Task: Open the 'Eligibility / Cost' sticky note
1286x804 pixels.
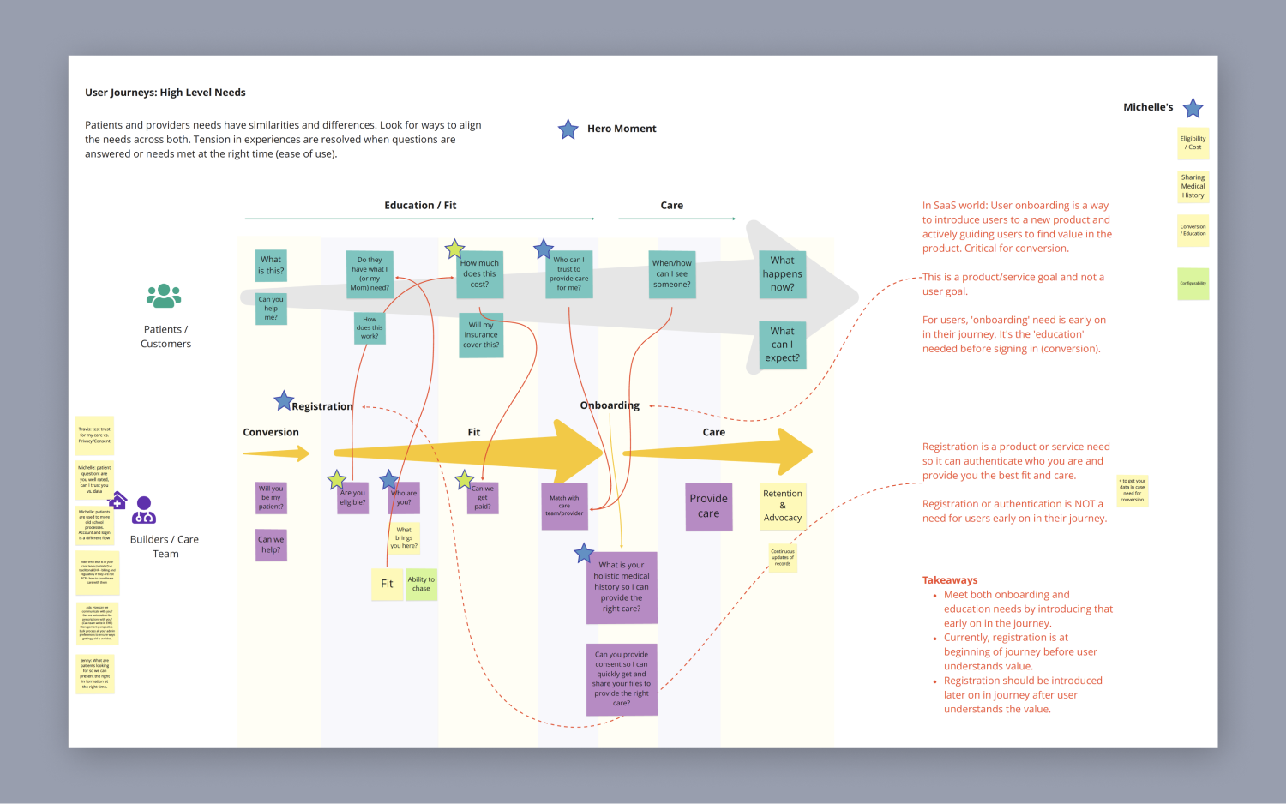Action: [1193, 143]
